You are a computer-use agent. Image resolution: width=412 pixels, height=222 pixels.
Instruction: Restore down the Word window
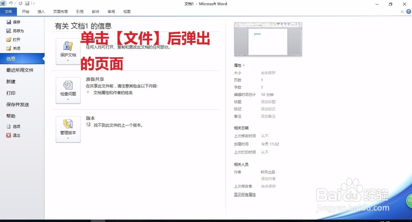(x=391, y=4)
